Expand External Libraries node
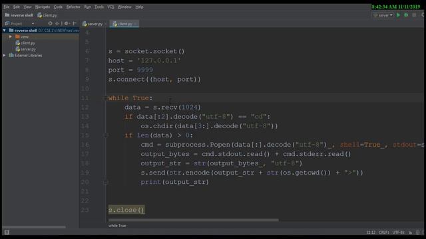Image resolution: width=426 pixels, height=239 pixels. [x=5, y=55]
